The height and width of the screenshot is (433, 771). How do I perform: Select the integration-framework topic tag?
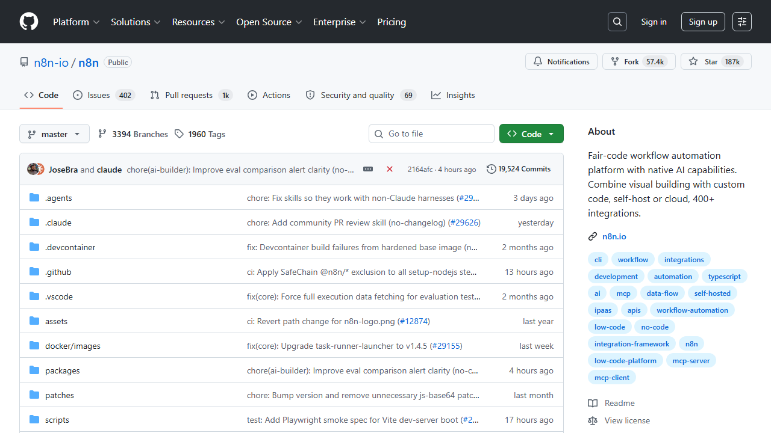pyautogui.click(x=632, y=344)
